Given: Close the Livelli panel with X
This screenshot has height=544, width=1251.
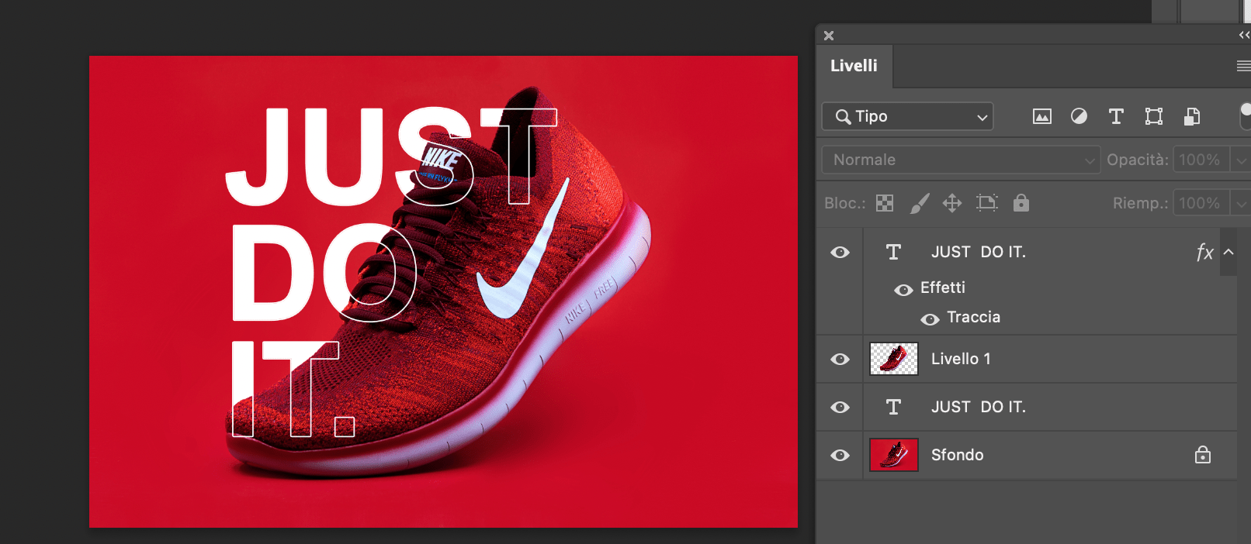Looking at the screenshot, I should [829, 36].
